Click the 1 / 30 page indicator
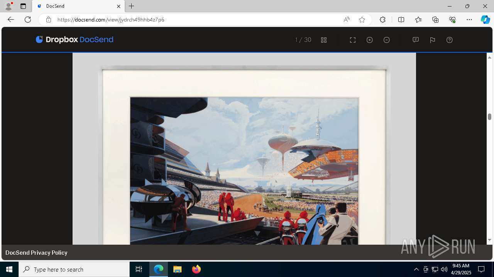 (x=303, y=40)
